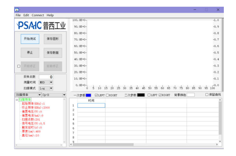Image resolution: width=236 pixels, height=156 pixels.
Task: Click the data table scroll up arrow
Action: click(x=220, y=100)
